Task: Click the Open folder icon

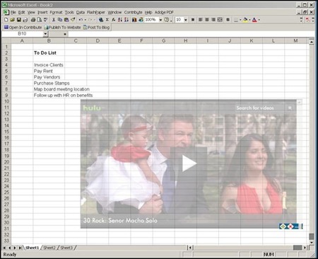Action: pyautogui.click(x=12, y=20)
